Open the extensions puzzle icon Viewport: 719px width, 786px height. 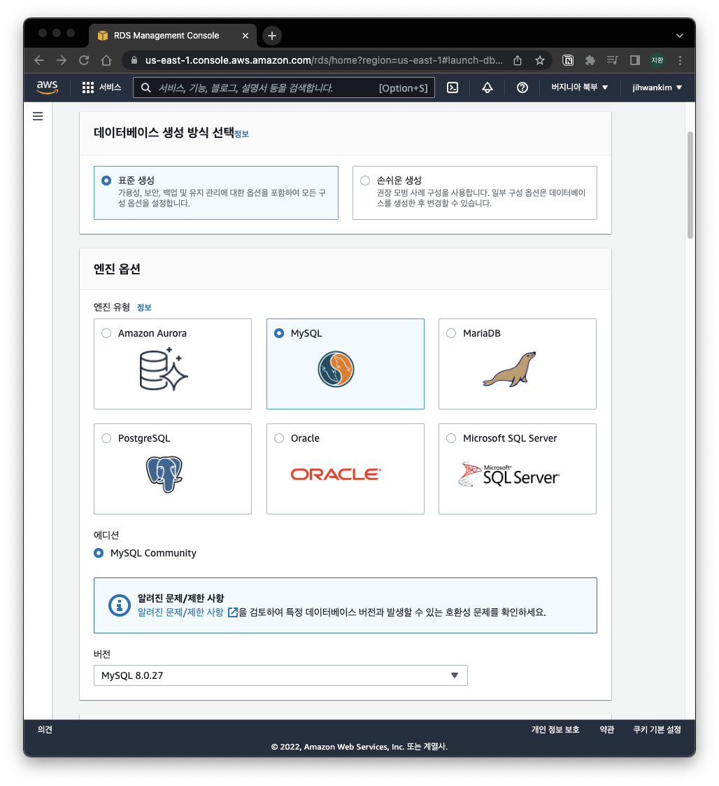tap(590, 61)
